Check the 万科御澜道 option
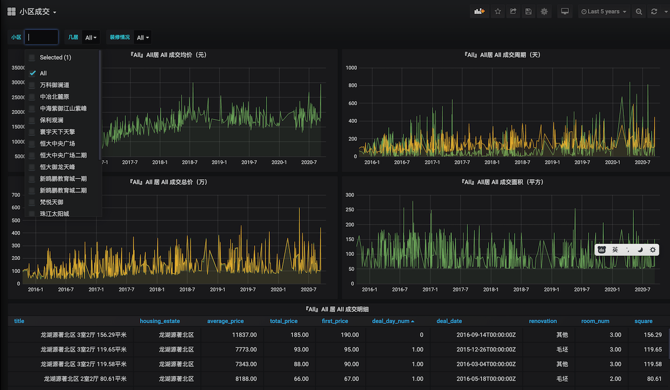Image resolution: width=670 pixels, height=390 pixels. click(x=32, y=85)
